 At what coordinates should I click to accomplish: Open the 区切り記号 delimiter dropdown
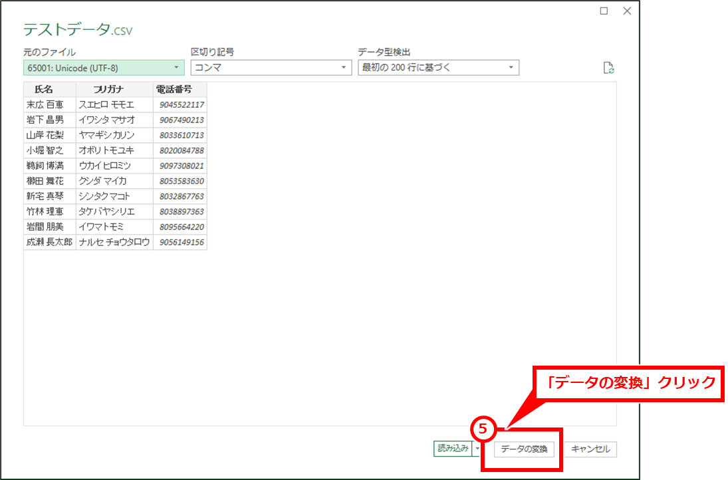pyautogui.click(x=271, y=68)
